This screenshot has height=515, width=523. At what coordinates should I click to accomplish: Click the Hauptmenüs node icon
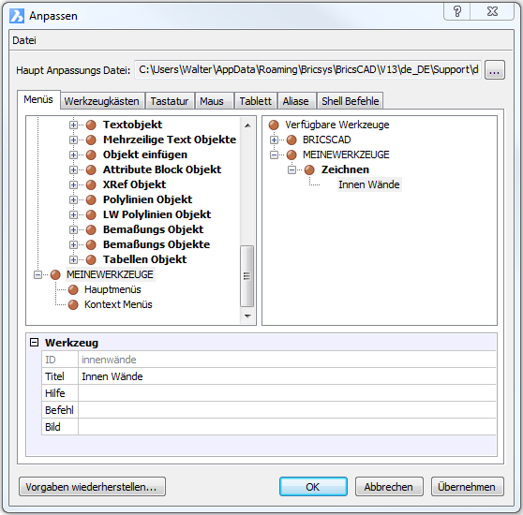[73, 289]
